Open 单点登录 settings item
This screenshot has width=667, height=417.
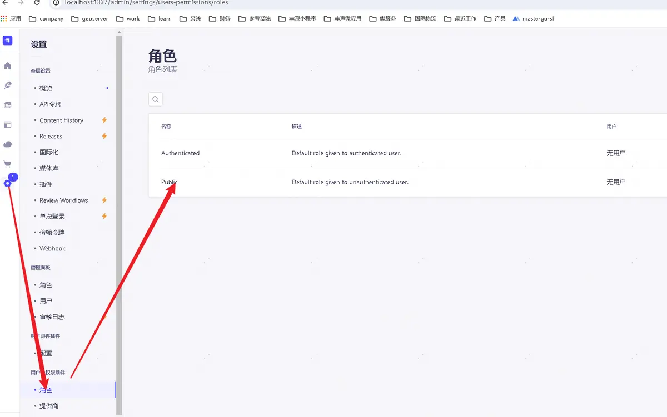coord(52,217)
